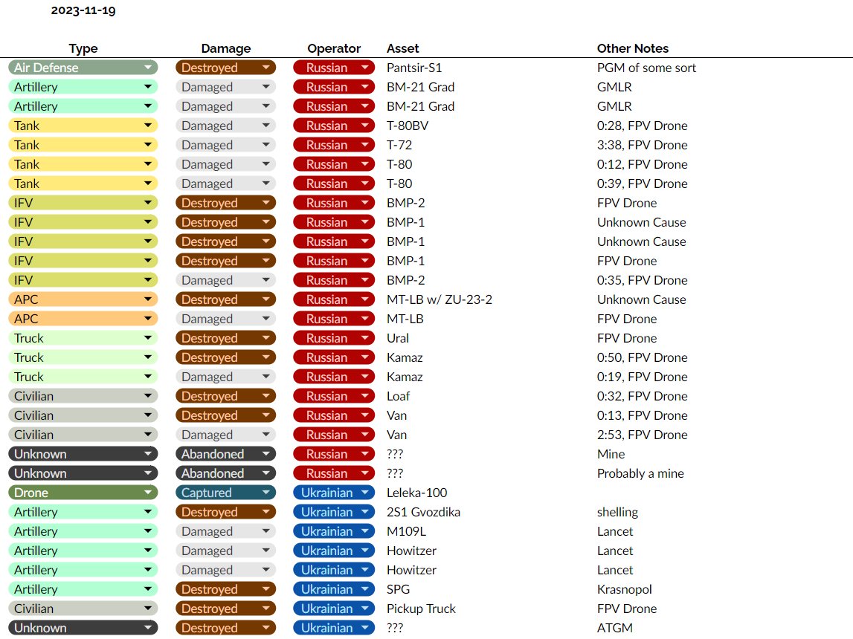Image resolution: width=853 pixels, height=639 pixels.
Task: Open Ukrainian operator dropdown for Leleka-100
Action: (x=334, y=493)
